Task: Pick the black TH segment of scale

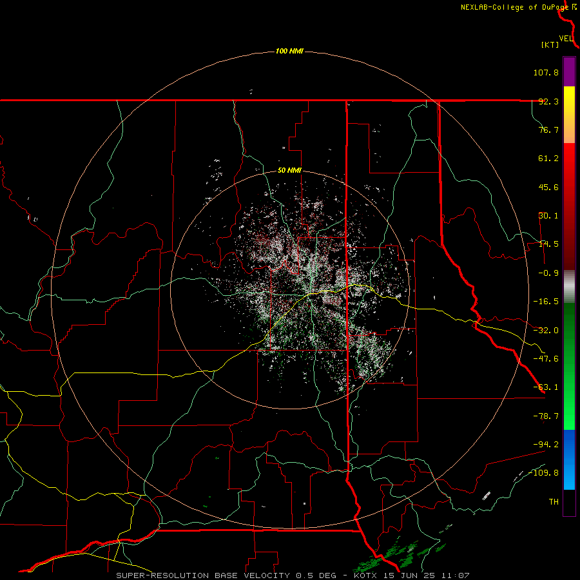Action: (569, 502)
